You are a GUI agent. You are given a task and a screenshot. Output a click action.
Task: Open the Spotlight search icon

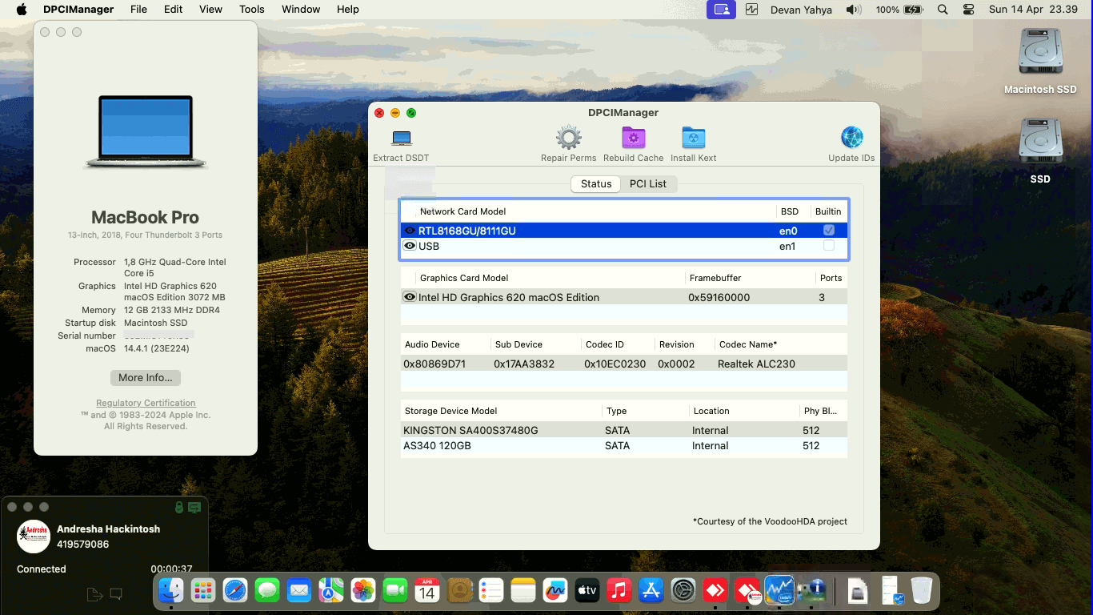(943, 10)
